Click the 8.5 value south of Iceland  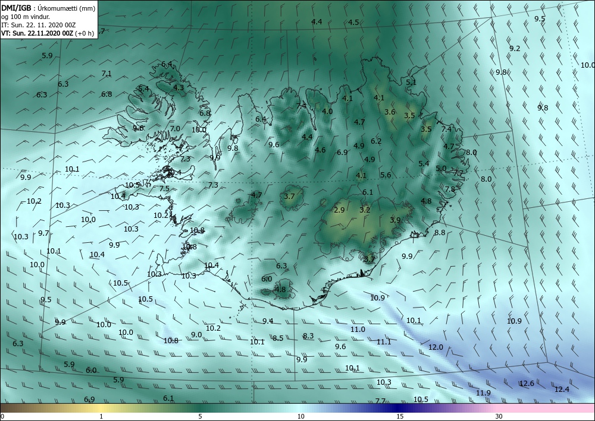[x=278, y=338]
